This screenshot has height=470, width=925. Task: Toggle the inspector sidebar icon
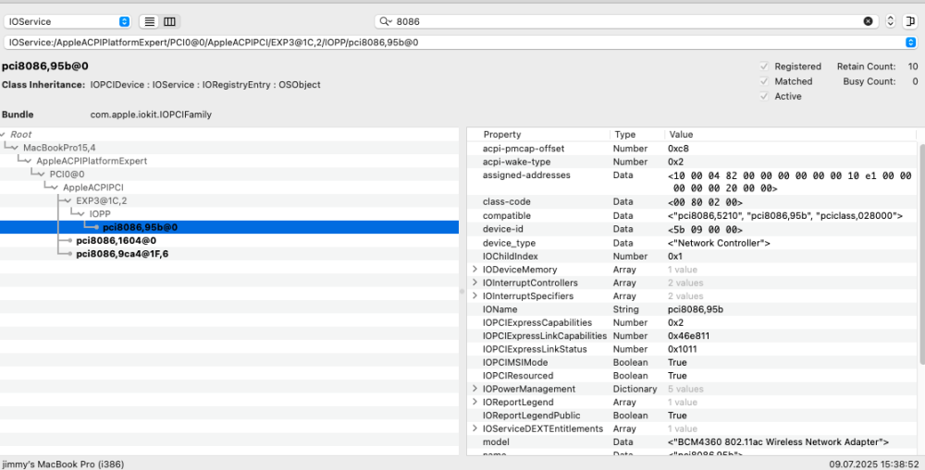tap(910, 21)
